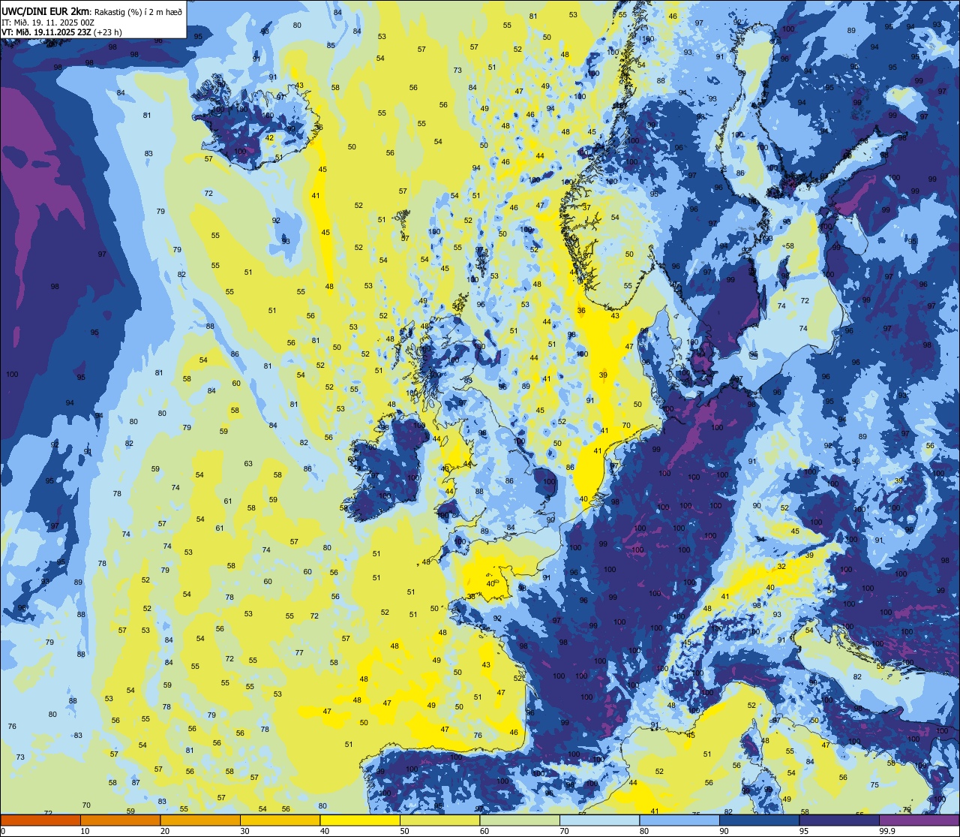Viewport: 960px width, 837px height.
Task: Click the 30–40% gold legend swatch
Action: [x=280, y=820]
